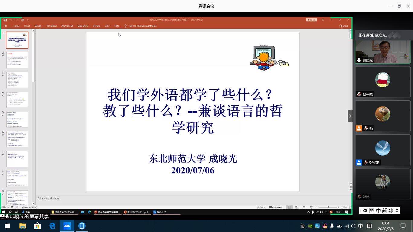Expand the IME toolbar options arrow
This screenshot has height=232, width=413.
397,211
